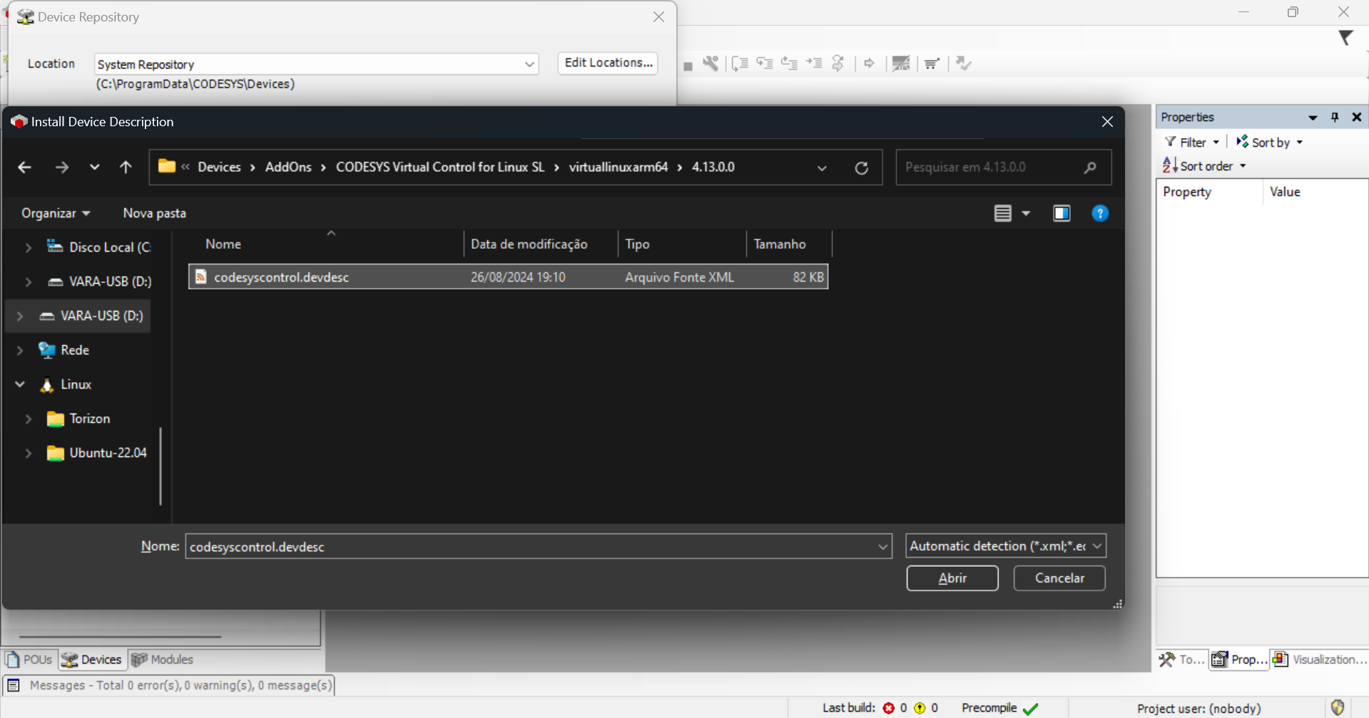The image size is (1369, 718).
Task: Click the search magnifier icon
Action: pos(1089,168)
